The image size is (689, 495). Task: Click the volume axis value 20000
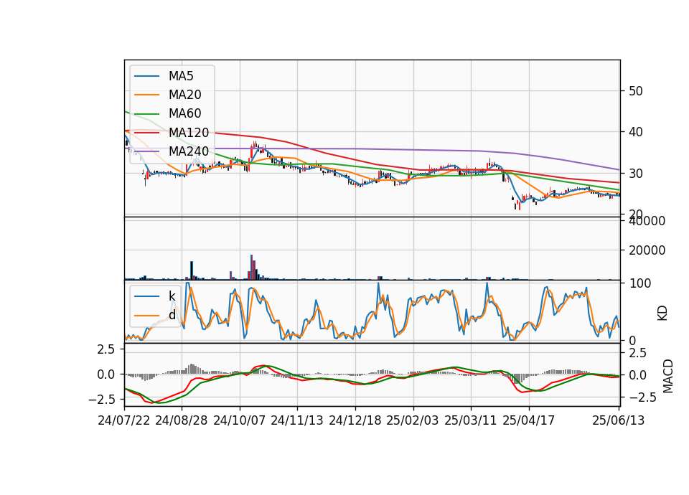[x=647, y=250]
